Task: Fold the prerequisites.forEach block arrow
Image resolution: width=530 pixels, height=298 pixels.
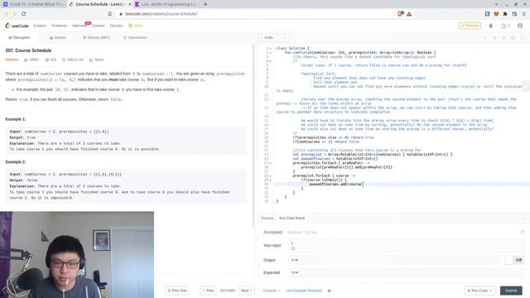Action: tap(271, 163)
